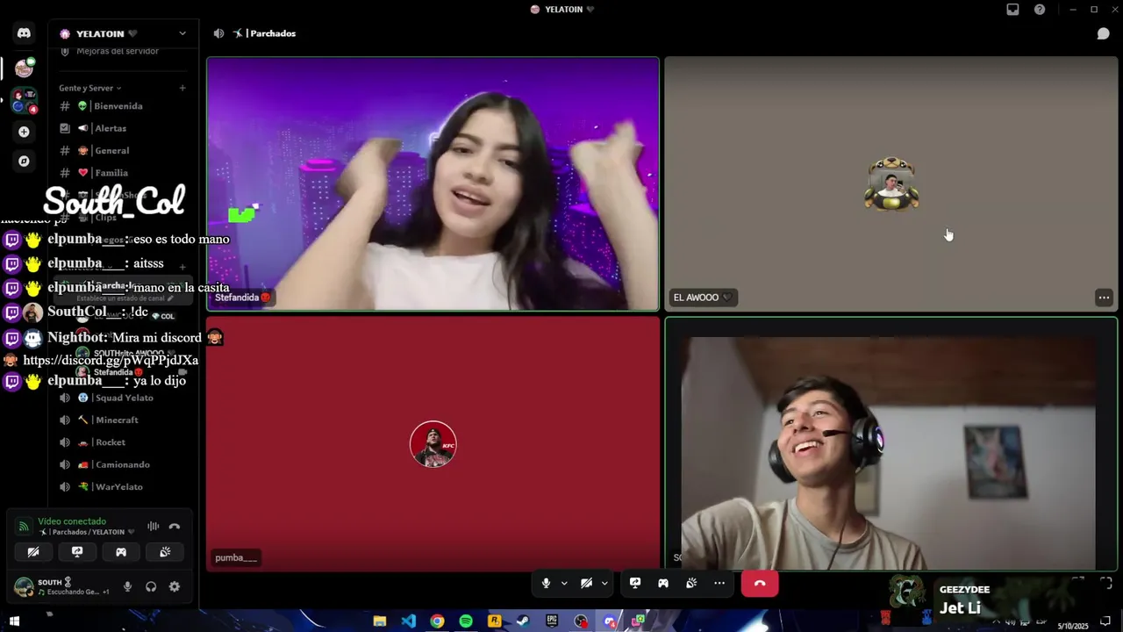Share screen from the call control bar

(635, 583)
